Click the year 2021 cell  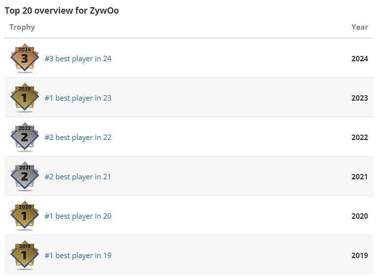point(360,177)
